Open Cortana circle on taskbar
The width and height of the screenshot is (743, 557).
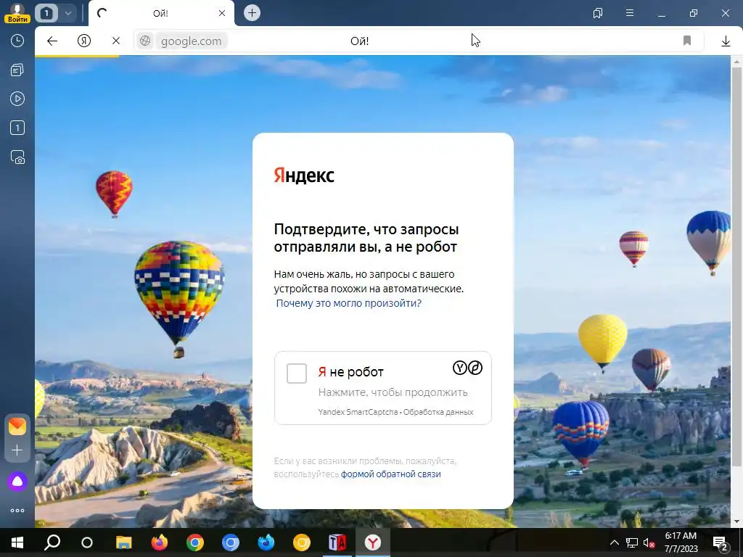click(x=87, y=542)
